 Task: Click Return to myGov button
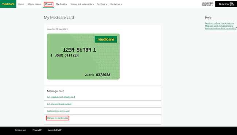coord(226,4)
